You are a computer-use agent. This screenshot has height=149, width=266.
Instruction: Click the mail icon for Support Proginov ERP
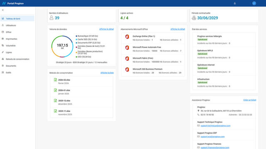pyautogui.click(x=198, y=137)
